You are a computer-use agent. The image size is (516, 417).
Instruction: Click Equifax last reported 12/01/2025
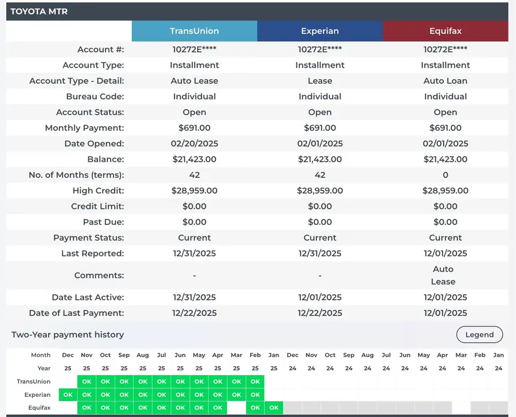[x=445, y=254]
